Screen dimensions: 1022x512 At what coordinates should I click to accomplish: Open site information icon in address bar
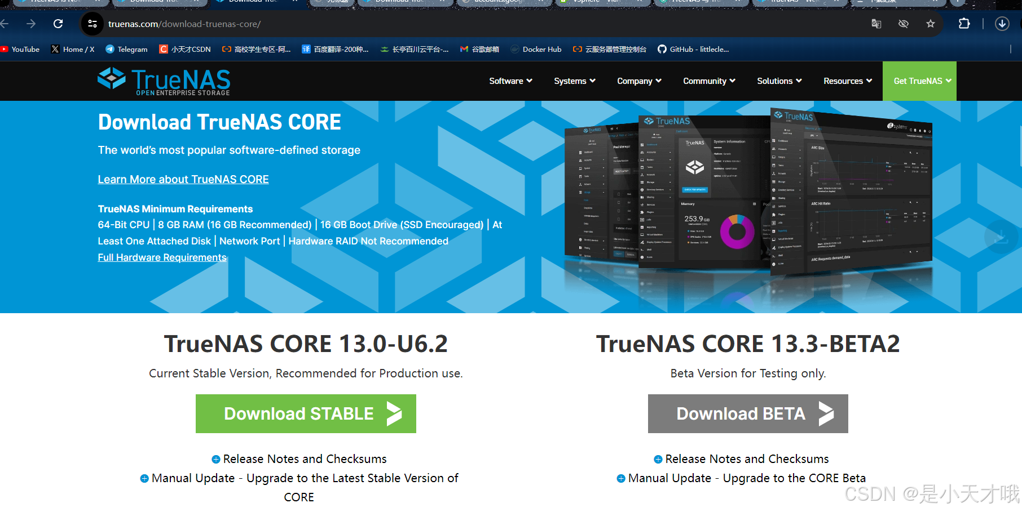click(x=93, y=24)
